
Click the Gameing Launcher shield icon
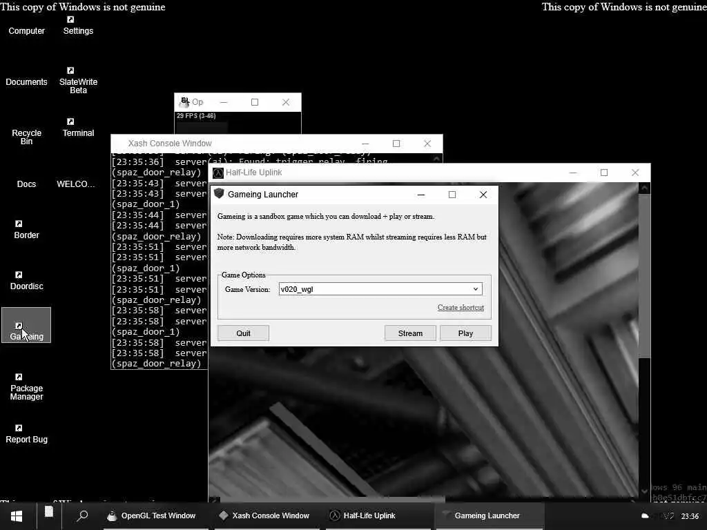pyautogui.click(x=219, y=194)
